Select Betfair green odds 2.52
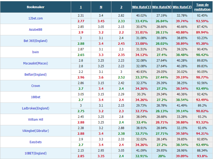The image size is (213, 159). point(121,77)
